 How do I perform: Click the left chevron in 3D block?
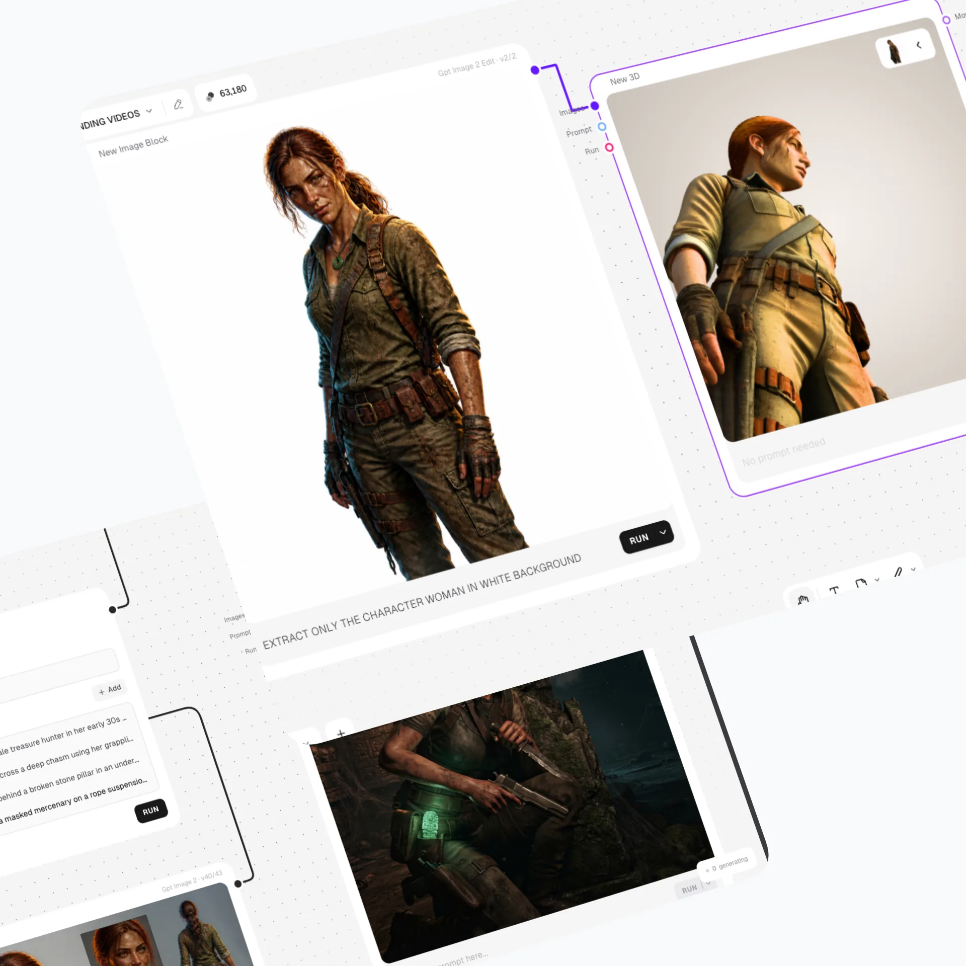(919, 45)
